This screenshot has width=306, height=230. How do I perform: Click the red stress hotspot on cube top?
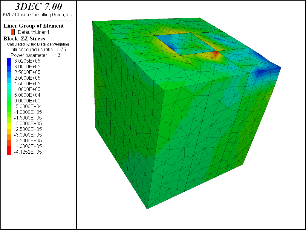point(215,53)
